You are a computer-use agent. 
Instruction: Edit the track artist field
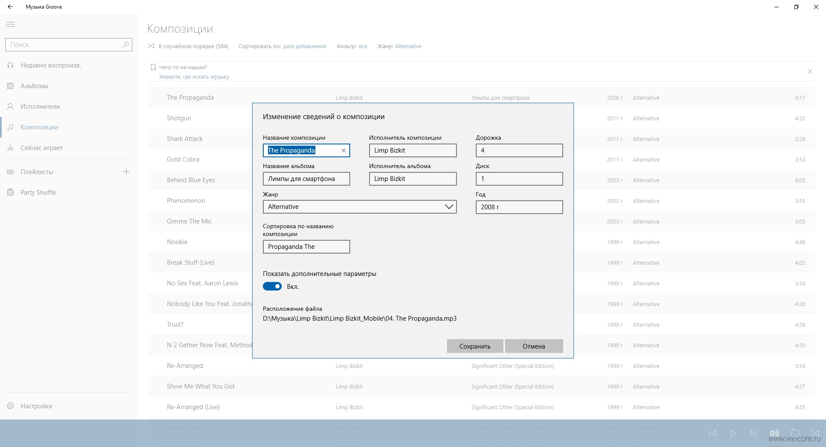pyautogui.click(x=413, y=150)
